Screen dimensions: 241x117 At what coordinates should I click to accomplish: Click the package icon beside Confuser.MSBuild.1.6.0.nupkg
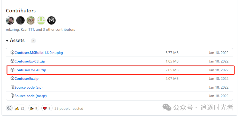tap(12, 53)
